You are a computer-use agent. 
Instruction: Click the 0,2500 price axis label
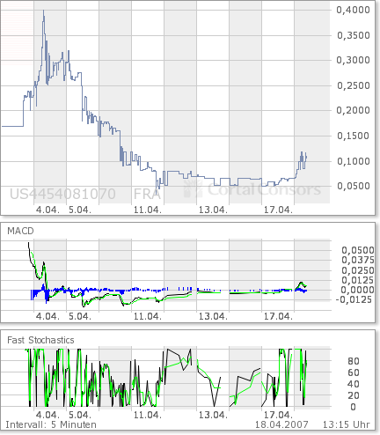tap(354, 85)
